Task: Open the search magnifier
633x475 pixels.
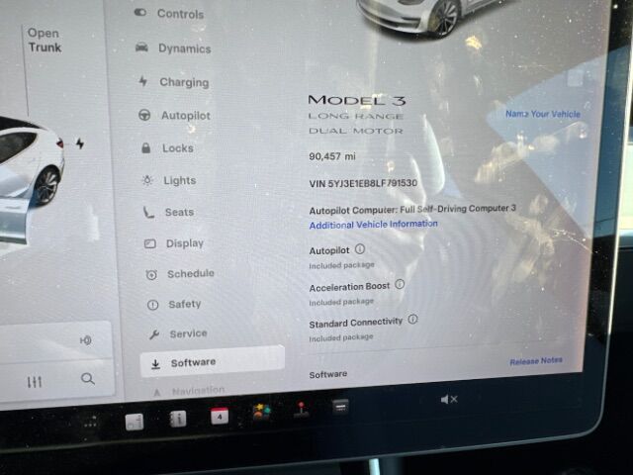Action: 88,379
